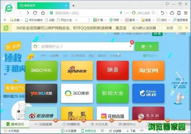The height and width of the screenshot is (134, 191).
Task: Click the lightning speed-mode icon
Action: (x=121, y=13)
